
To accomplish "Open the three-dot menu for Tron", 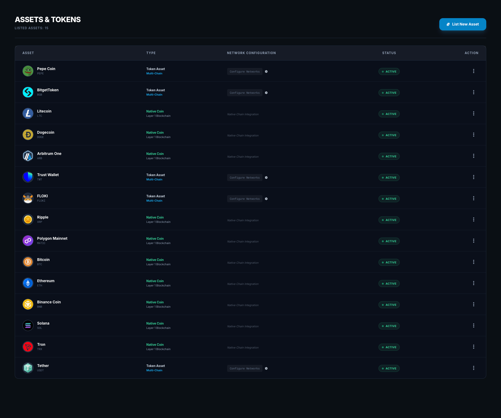I will tap(473, 347).
